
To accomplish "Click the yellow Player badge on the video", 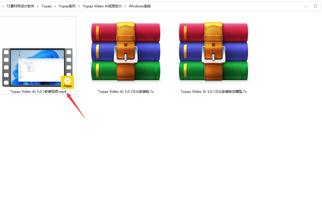I will click(67, 82).
